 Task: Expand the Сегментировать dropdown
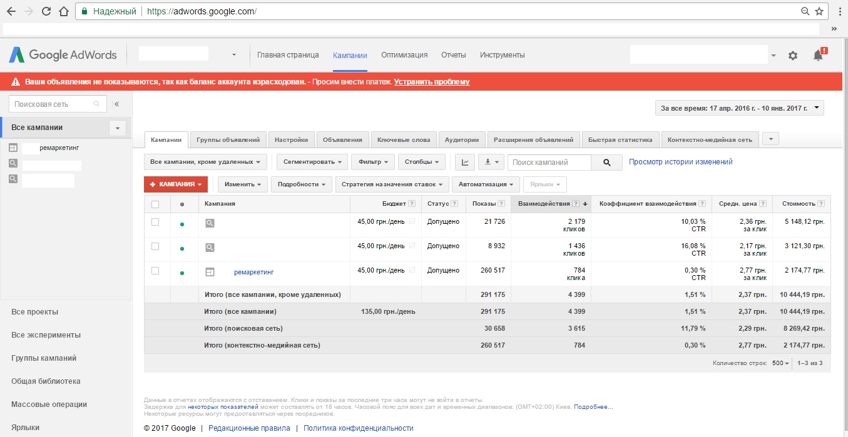point(312,163)
